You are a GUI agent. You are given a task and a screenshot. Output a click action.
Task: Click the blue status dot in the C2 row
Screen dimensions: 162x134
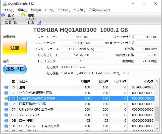tap(6, 87)
